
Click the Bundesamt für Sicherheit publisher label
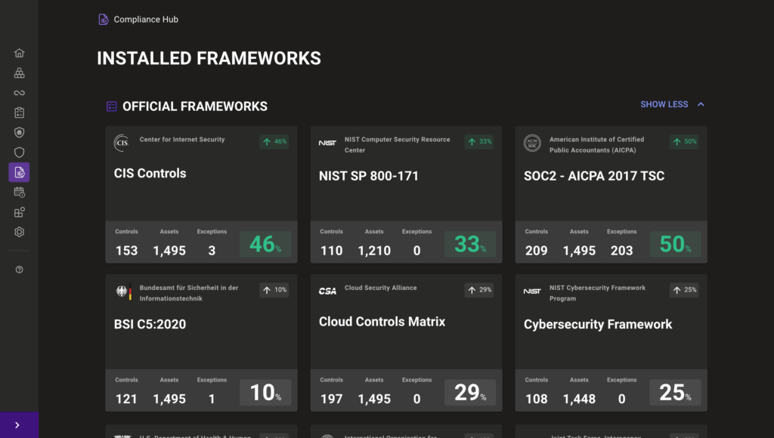click(189, 293)
